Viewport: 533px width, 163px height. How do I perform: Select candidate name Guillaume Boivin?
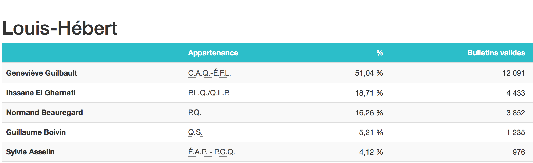click(36, 132)
